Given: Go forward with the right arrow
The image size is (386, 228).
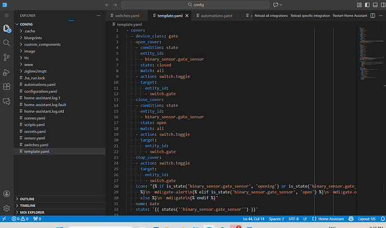Looking at the screenshot, I should (x=115, y=4).
